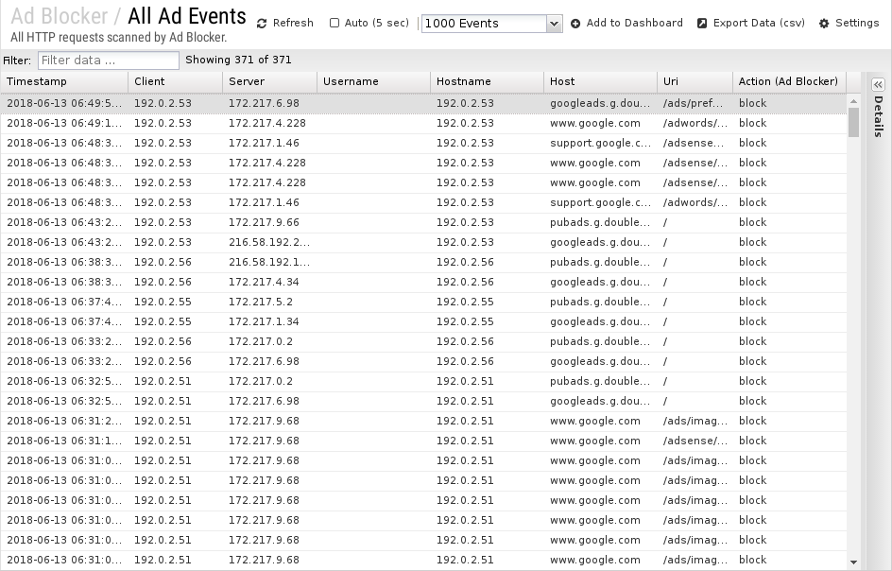Enable the Auto (5 sec) checkbox
This screenshot has height=571, width=892.
coord(334,23)
